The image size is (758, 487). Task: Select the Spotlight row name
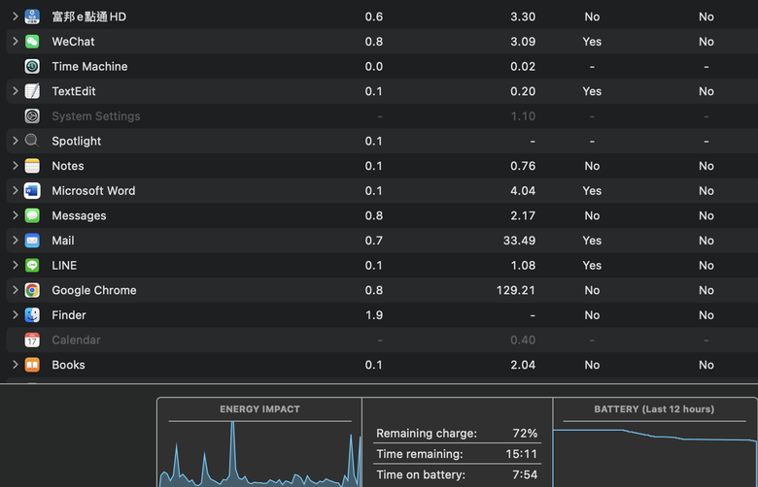[77, 141]
